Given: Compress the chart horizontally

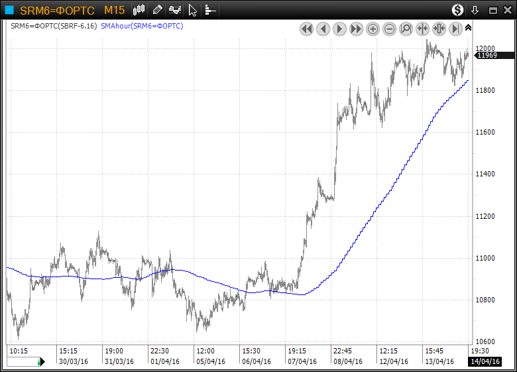Looking at the screenshot, I should [x=422, y=29].
